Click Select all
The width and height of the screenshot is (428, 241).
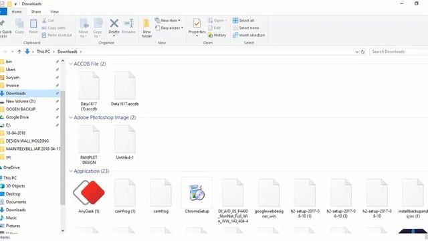coord(243,21)
